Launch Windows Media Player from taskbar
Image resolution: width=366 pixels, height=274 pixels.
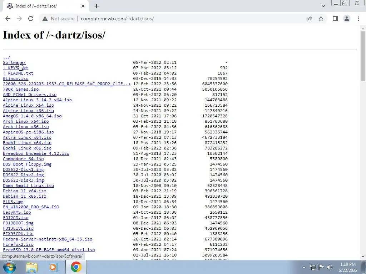[x=54, y=267]
